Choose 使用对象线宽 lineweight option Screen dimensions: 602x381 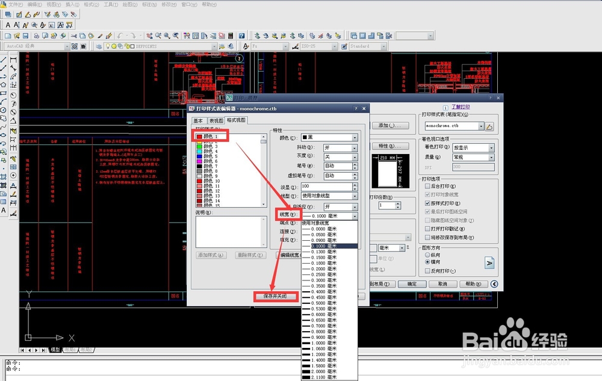329,223
